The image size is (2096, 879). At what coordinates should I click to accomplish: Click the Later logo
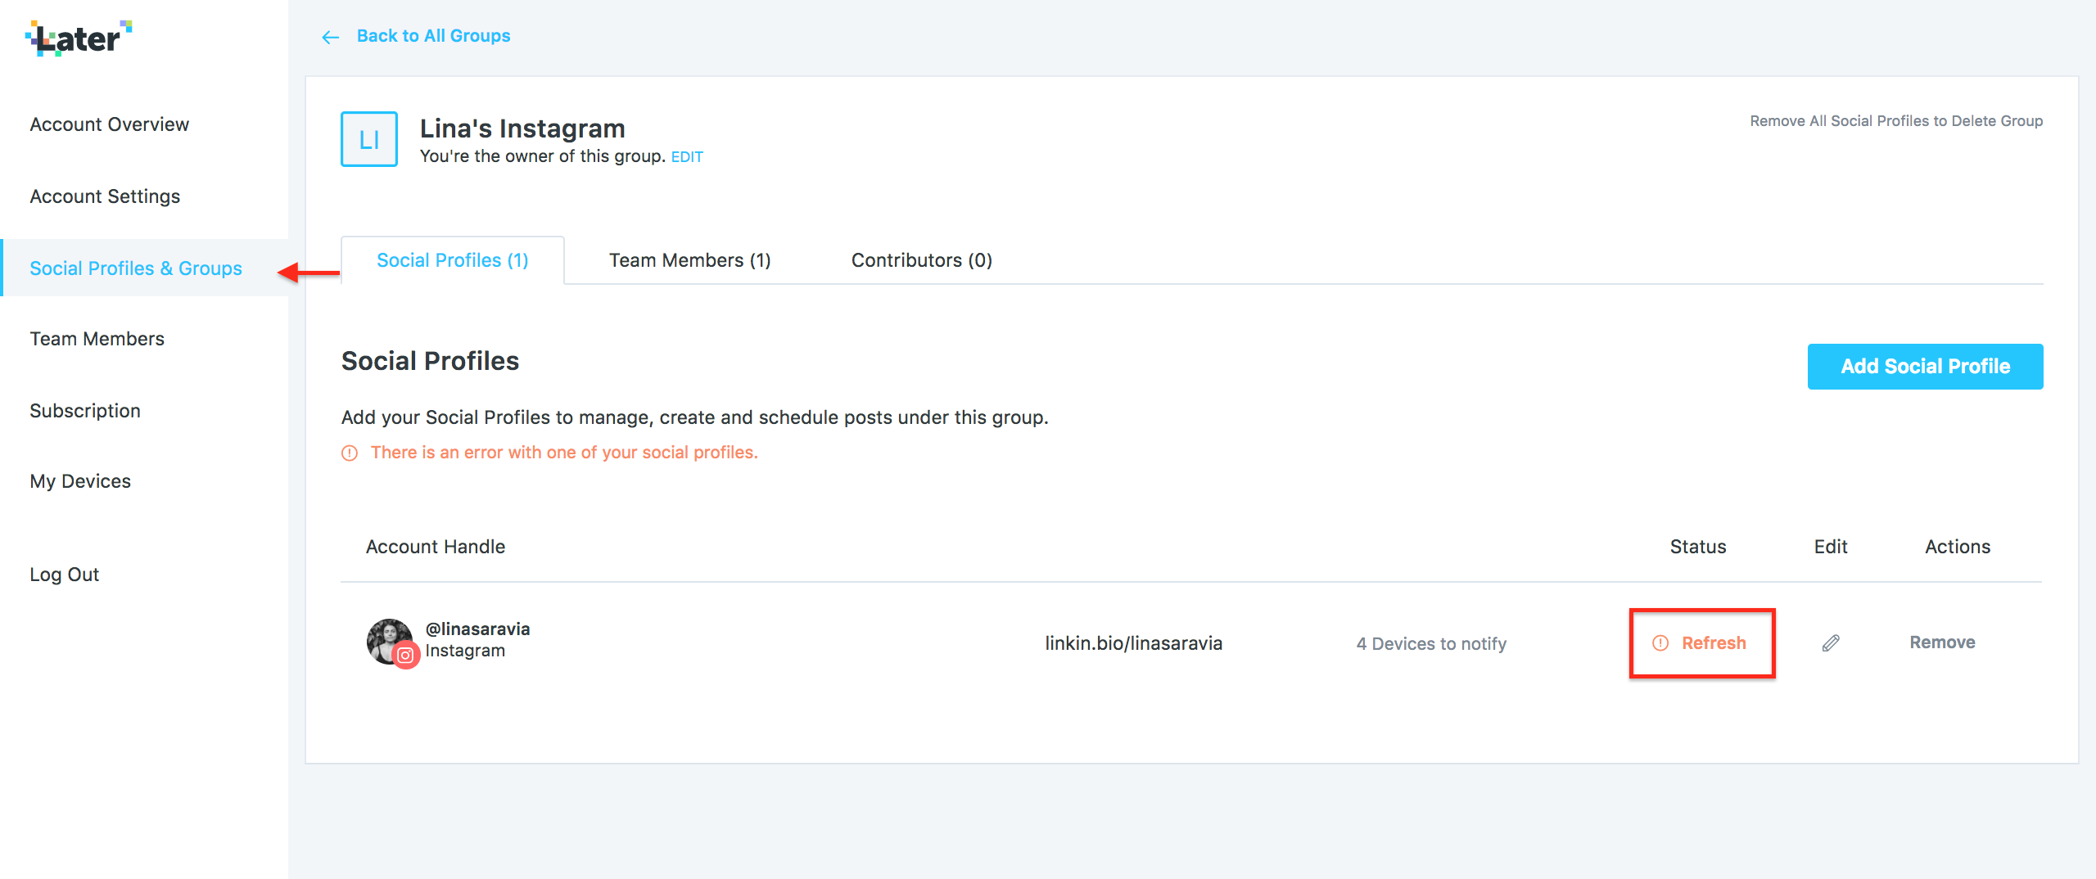pyautogui.click(x=79, y=38)
